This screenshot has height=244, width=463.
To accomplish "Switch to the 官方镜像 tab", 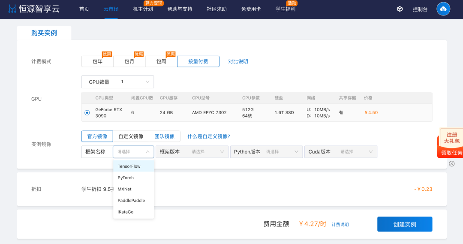I will pos(97,136).
